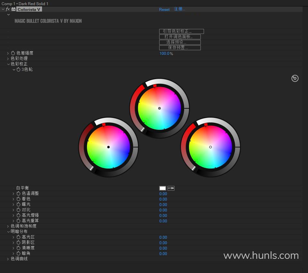Collapse the Colorista V effect
This screenshot has width=308, height=273.
pos(3,9)
